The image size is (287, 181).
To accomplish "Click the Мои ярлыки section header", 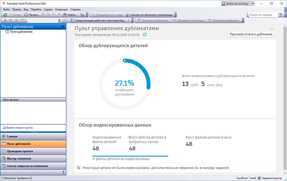I will pos(33,100).
